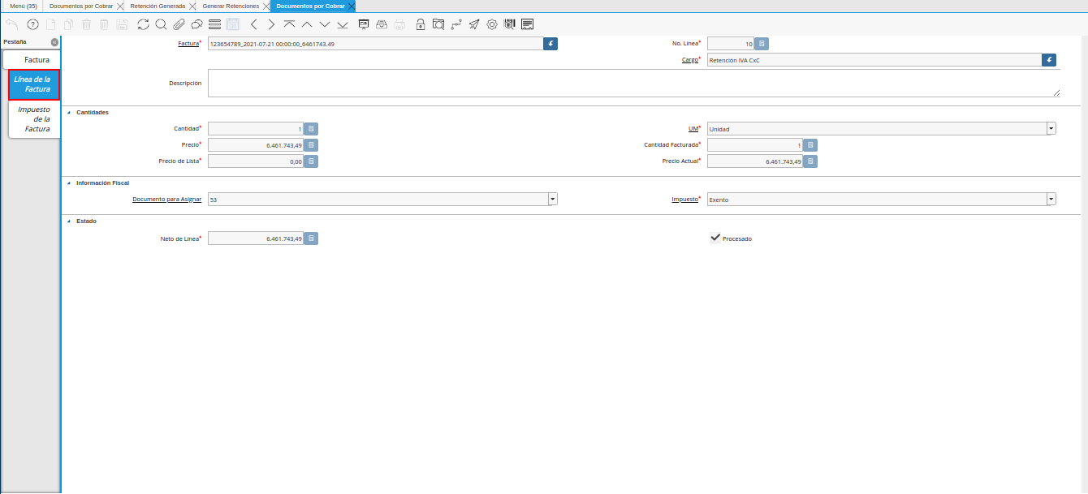Click the Factura field label link

[x=189, y=44]
